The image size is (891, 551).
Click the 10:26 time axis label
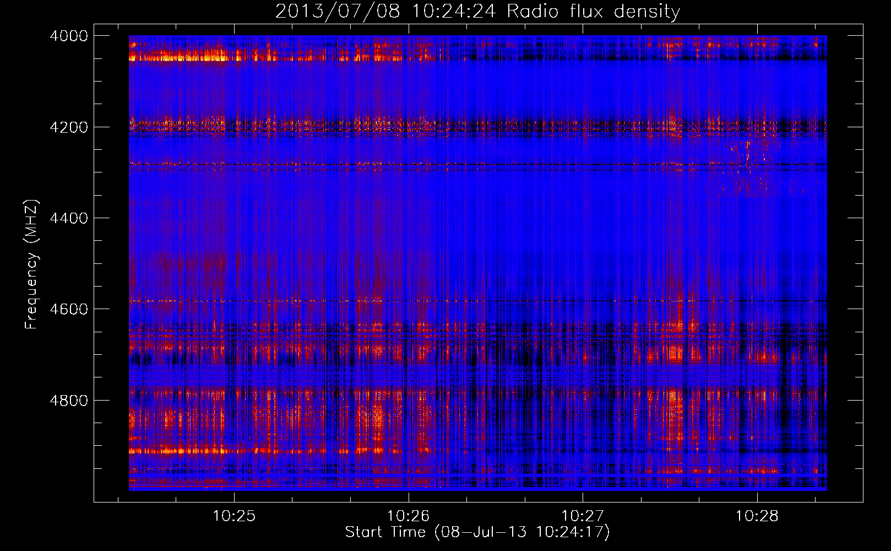[x=408, y=516]
